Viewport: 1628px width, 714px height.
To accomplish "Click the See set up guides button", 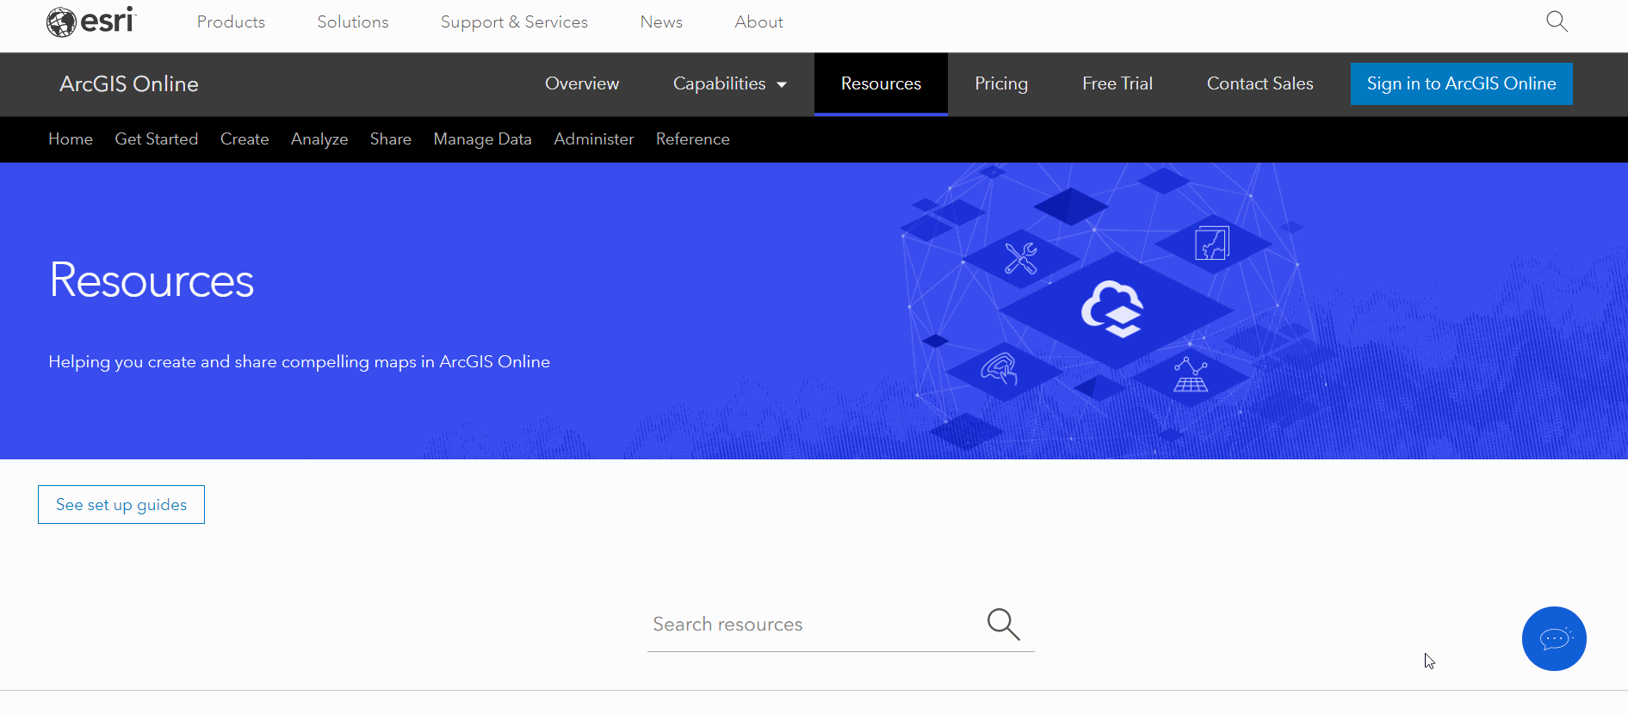I will pyautogui.click(x=121, y=504).
